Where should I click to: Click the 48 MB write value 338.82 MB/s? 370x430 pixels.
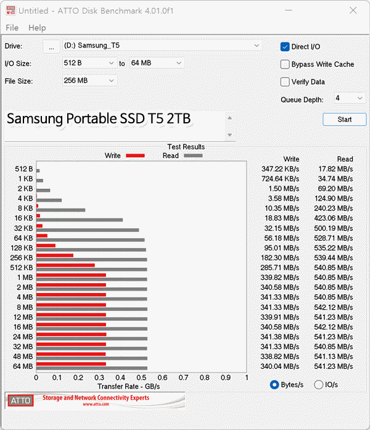coord(280,357)
